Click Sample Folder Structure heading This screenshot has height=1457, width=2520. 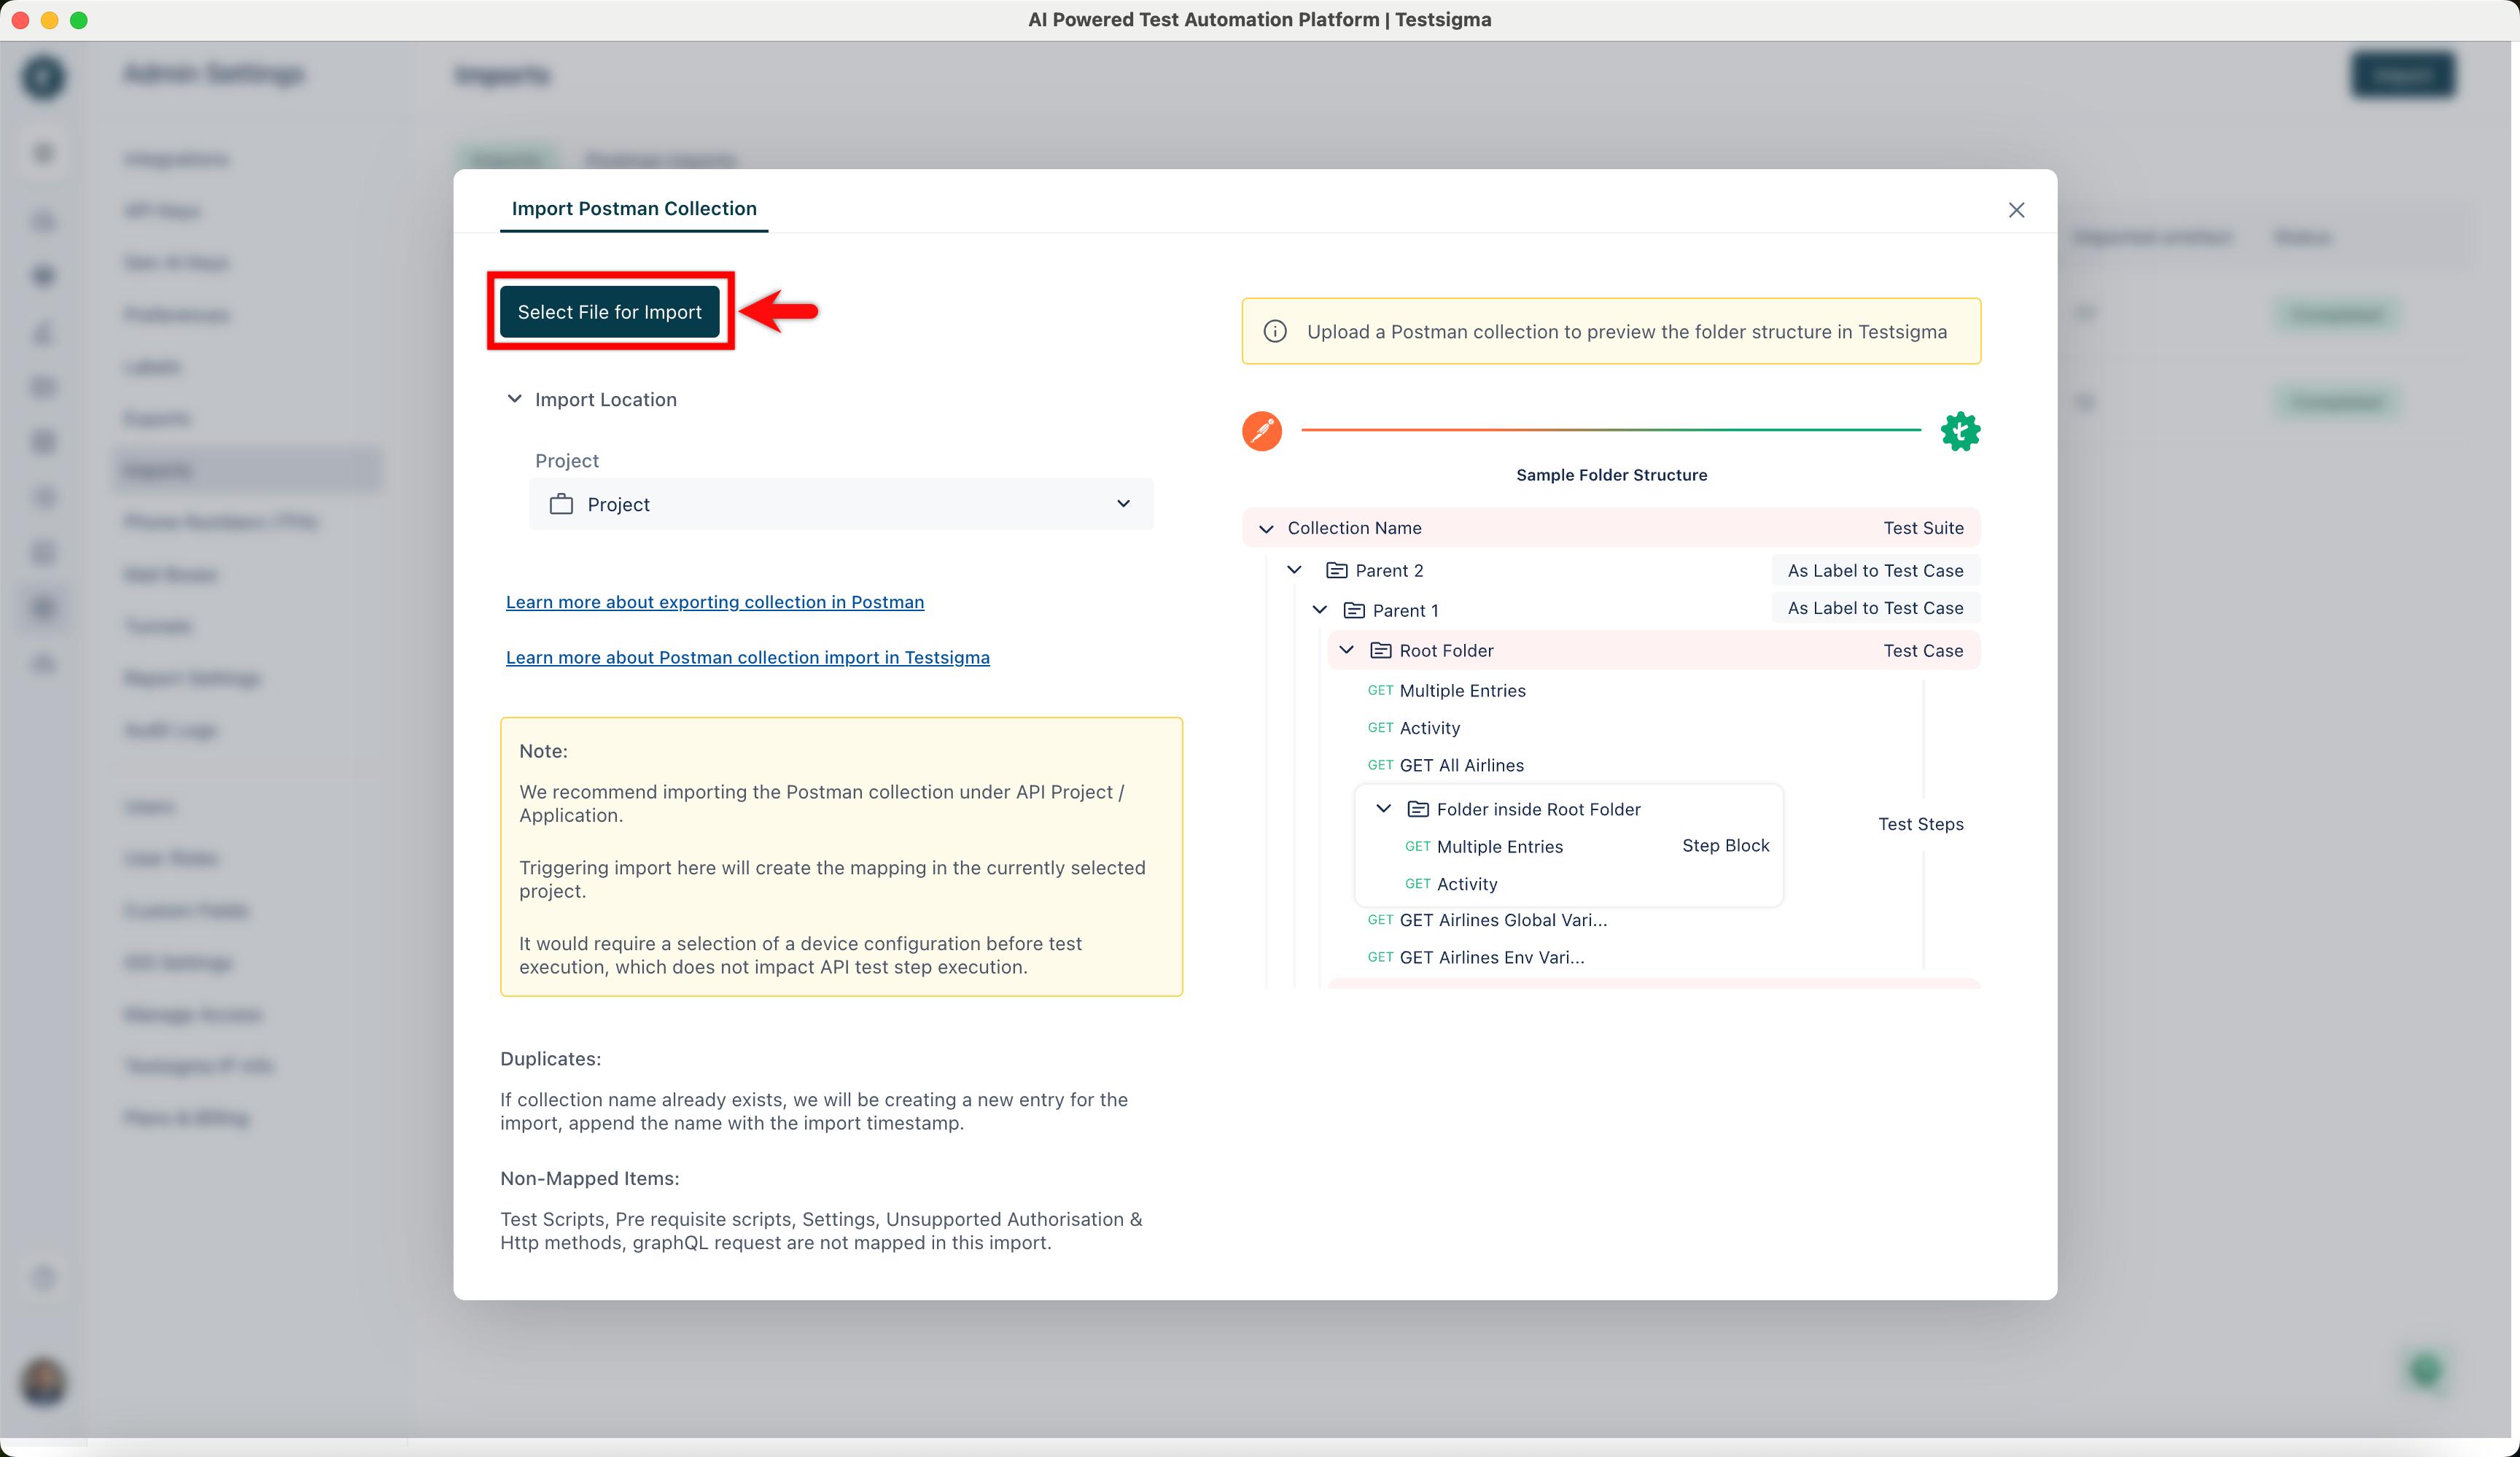pyautogui.click(x=1611, y=475)
